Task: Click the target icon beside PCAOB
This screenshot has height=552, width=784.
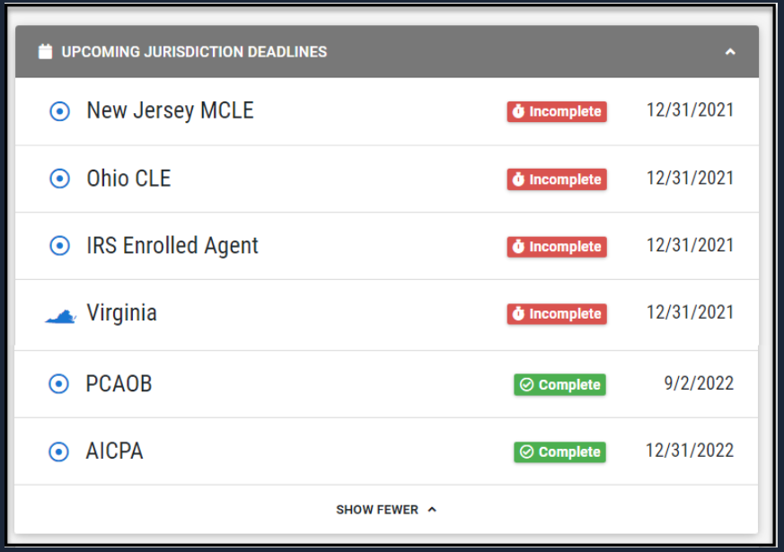Action: tap(58, 384)
